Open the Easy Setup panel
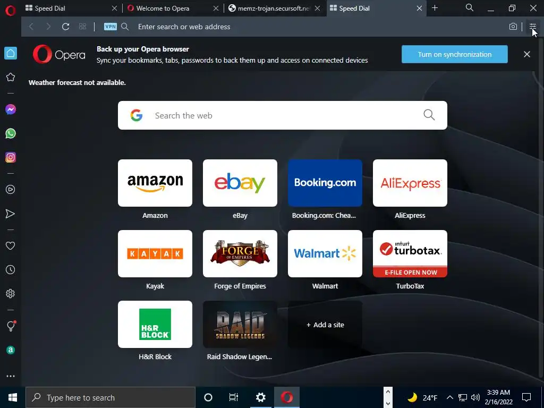 (533, 27)
